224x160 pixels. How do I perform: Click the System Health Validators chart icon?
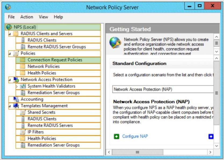tap(23, 86)
